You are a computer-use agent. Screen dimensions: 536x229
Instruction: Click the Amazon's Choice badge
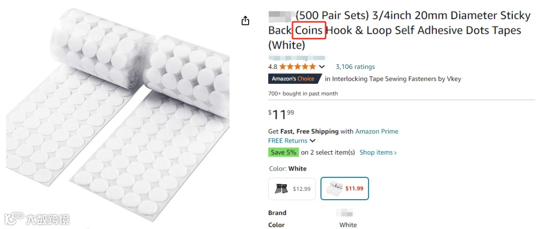295,79
